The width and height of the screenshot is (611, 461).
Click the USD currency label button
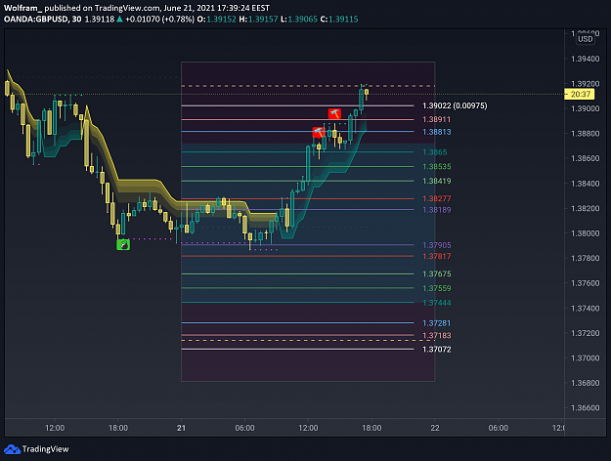pyautogui.click(x=586, y=39)
